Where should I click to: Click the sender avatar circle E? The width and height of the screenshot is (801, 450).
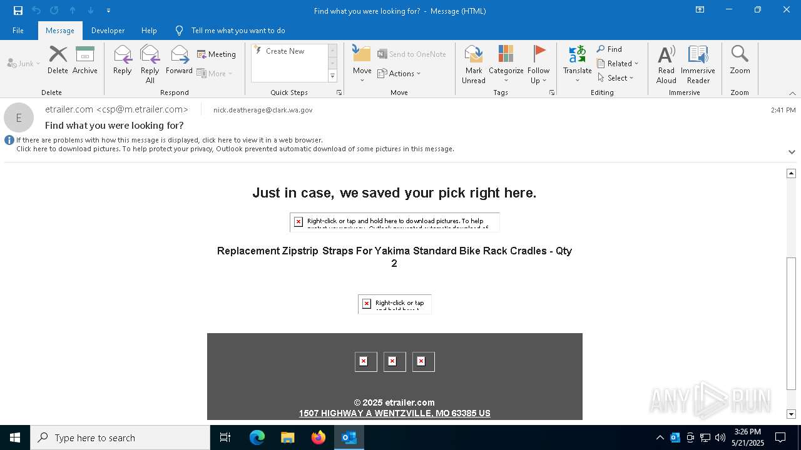(x=19, y=117)
